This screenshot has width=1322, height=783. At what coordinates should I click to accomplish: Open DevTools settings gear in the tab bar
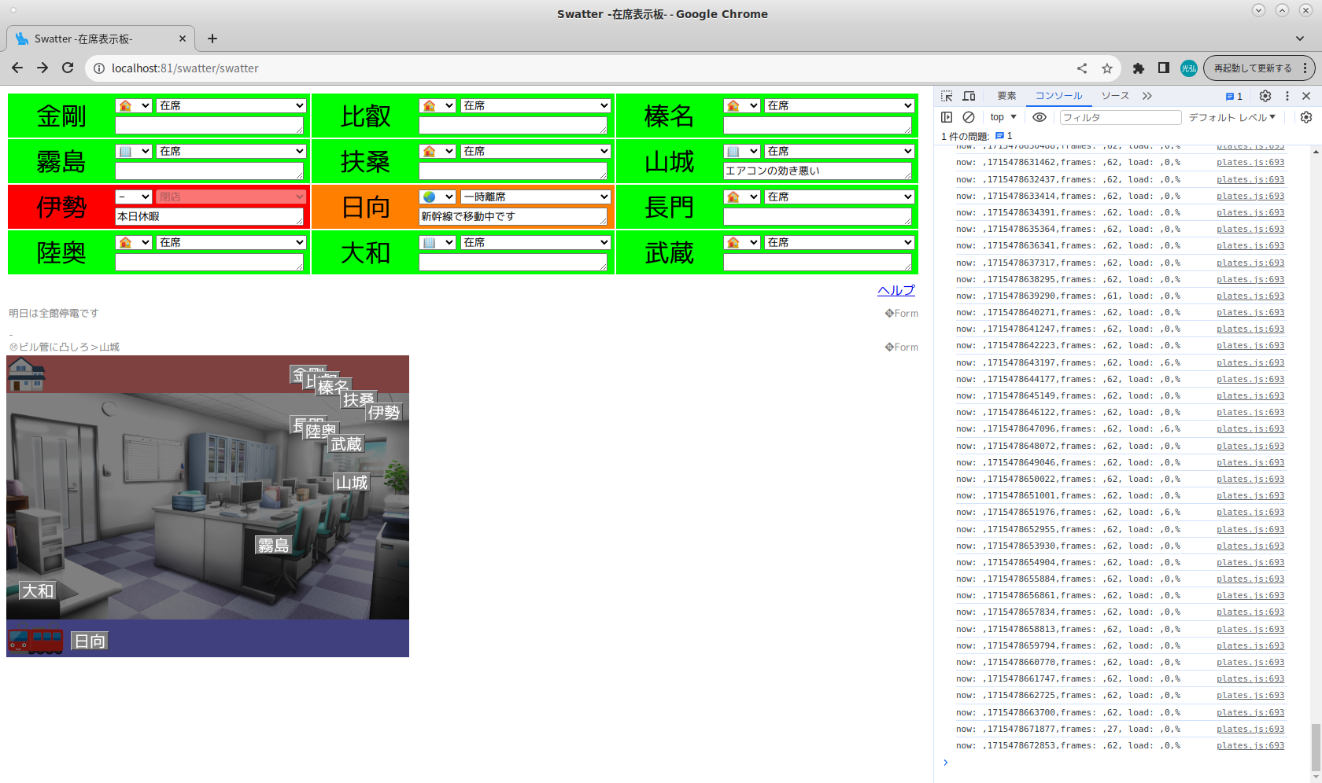click(1265, 96)
